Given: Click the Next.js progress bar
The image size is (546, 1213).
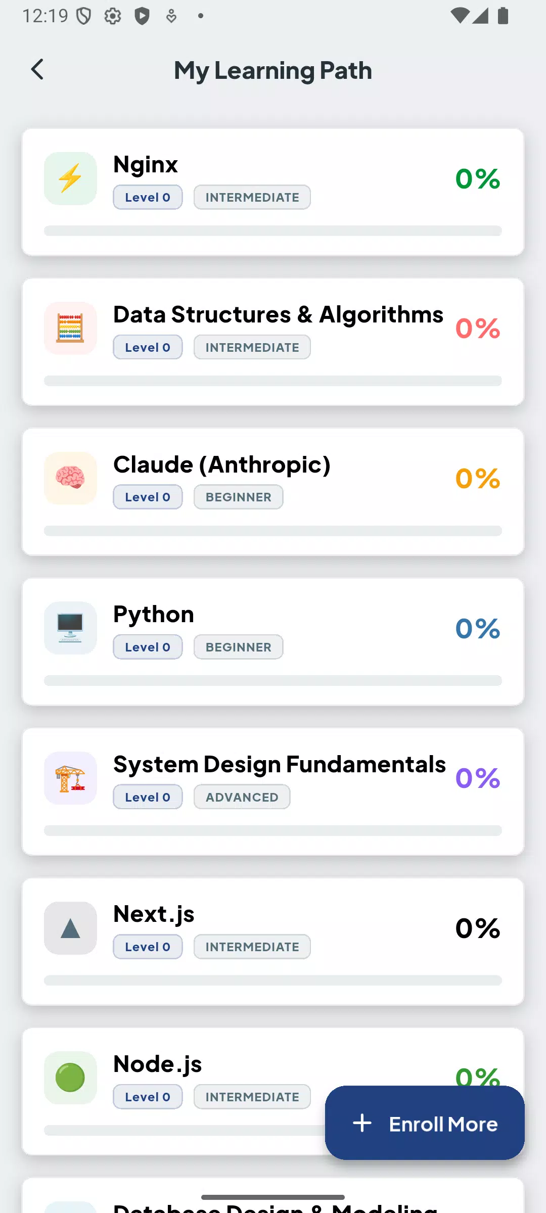Looking at the screenshot, I should pos(273,981).
